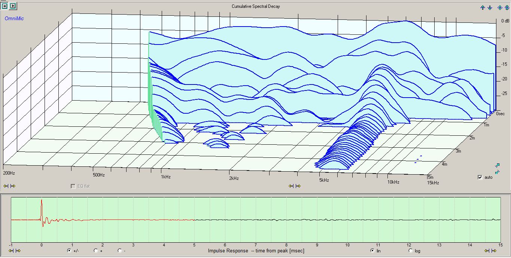Click right arrow near 5kHz frequency label
Viewport: 511px width, 258px height.
298,186
